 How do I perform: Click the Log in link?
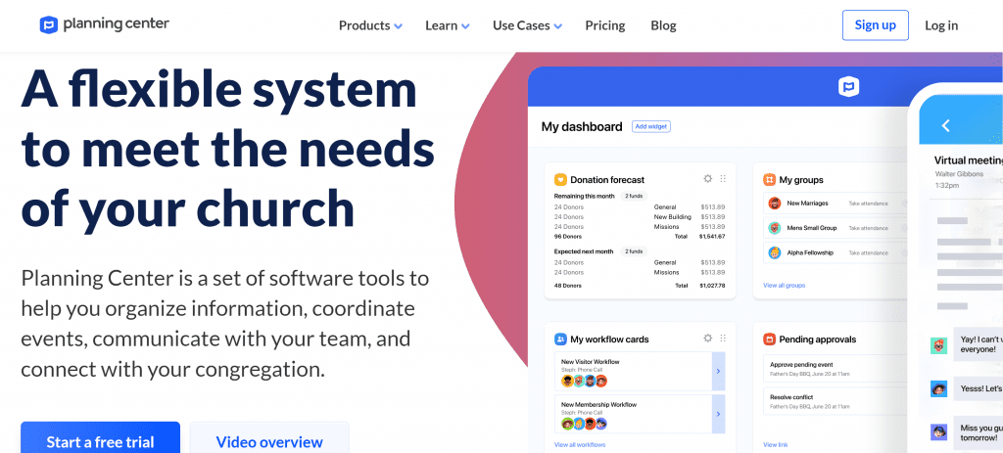[941, 25]
